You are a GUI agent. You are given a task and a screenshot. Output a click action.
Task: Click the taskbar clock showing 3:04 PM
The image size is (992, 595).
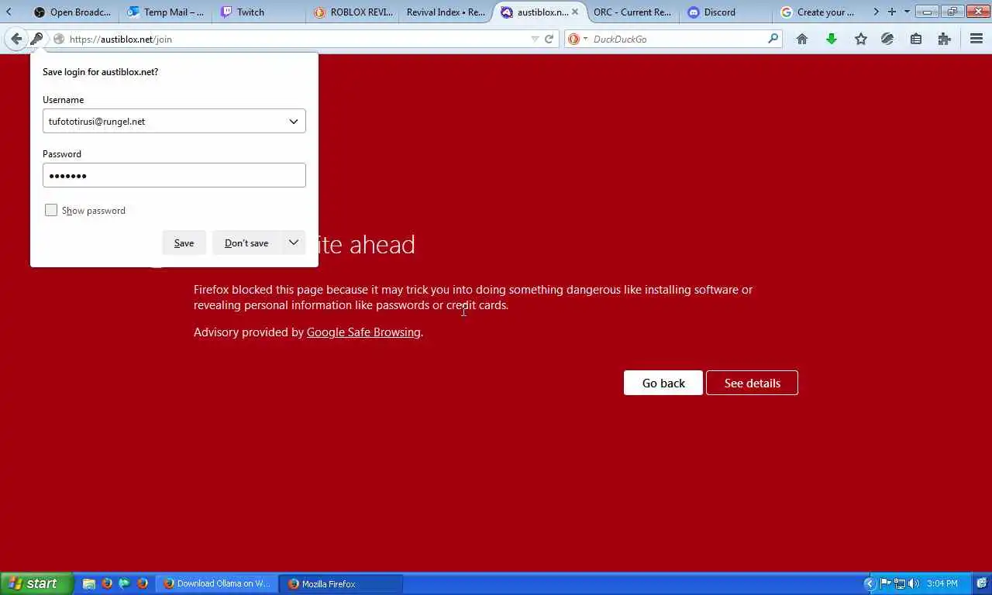(942, 583)
